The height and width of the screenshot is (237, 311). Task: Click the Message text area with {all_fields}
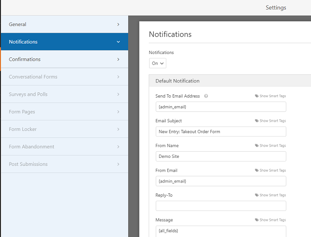221,231
